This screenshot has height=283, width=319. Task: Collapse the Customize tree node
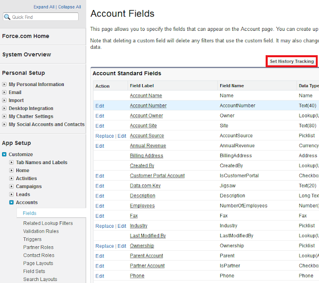[4, 155]
